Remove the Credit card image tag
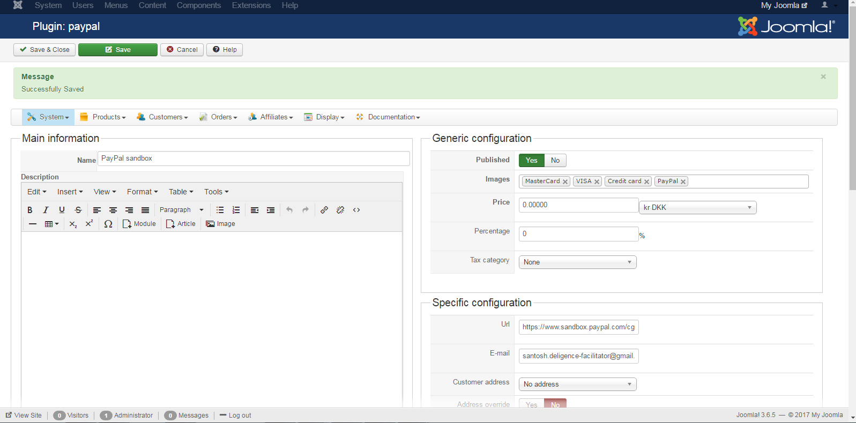This screenshot has height=423, width=856. (646, 182)
